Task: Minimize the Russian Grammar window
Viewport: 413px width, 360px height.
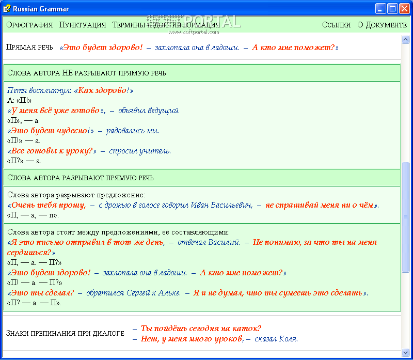Action: (x=380, y=9)
